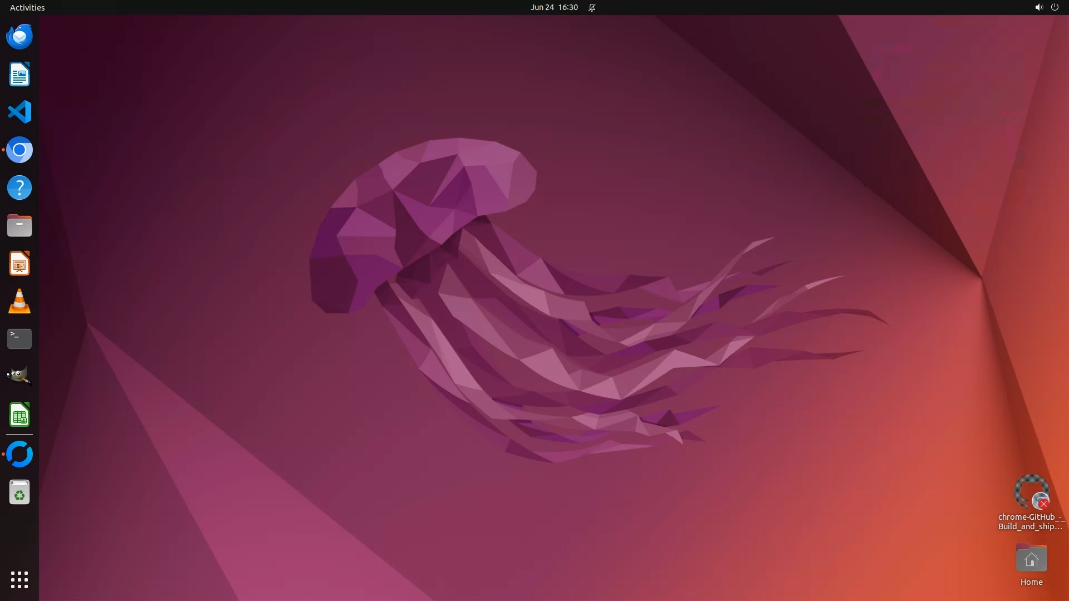
Task: Launch GIMP image editor
Action: pos(19,376)
